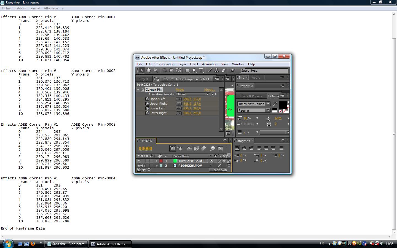Select the Brush tool
The image size is (397, 248).
point(210,71)
